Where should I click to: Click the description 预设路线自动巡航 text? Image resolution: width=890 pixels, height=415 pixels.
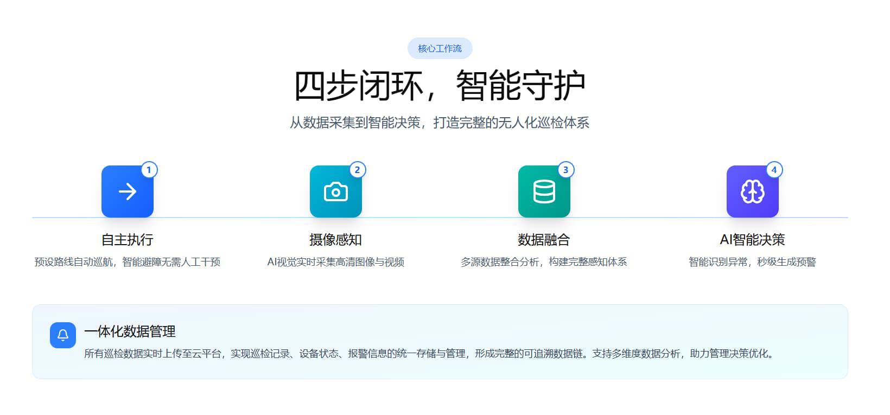coord(128,262)
